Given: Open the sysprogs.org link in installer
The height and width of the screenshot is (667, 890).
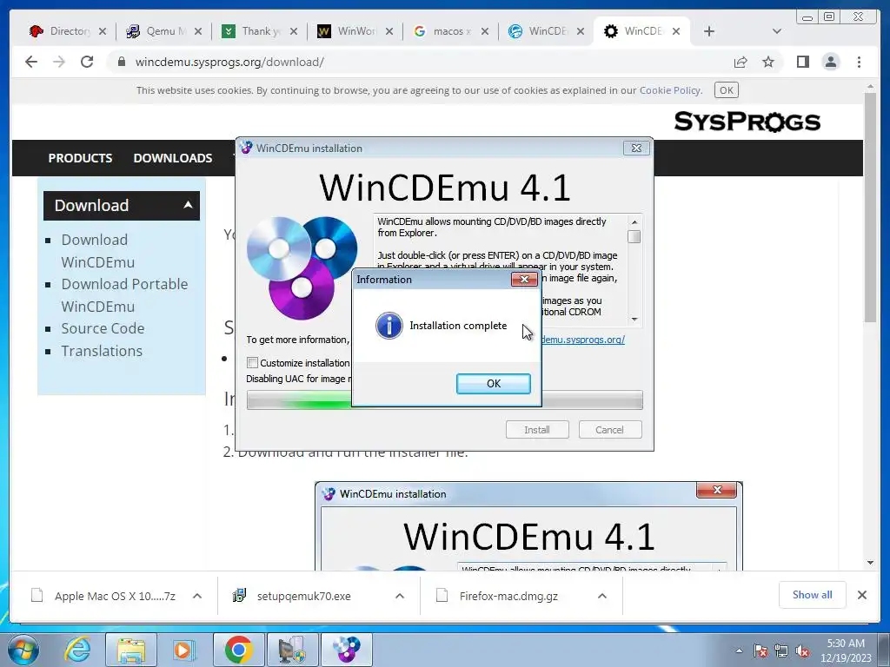Looking at the screenshot, I should pos(583,340).
